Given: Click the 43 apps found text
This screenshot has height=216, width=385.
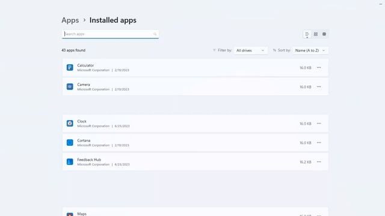Looking at the screenshot, I should 73,50.
